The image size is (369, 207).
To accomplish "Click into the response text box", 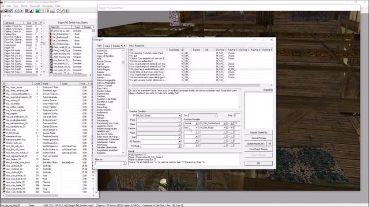I will click(x=183, y=98).
